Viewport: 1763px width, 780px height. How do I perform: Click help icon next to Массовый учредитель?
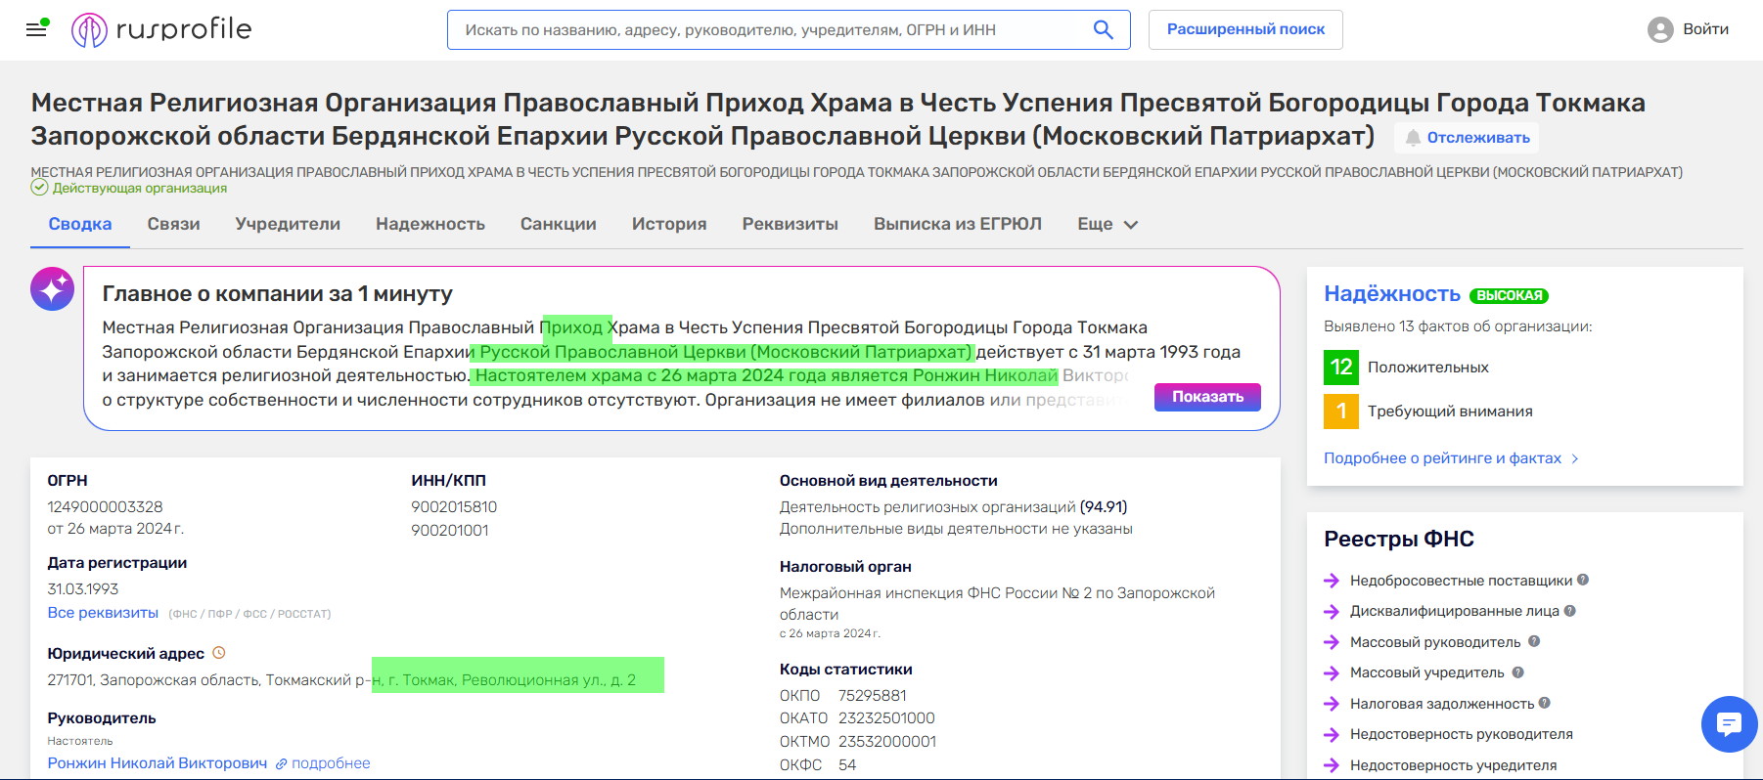(x=1517, y=672)
